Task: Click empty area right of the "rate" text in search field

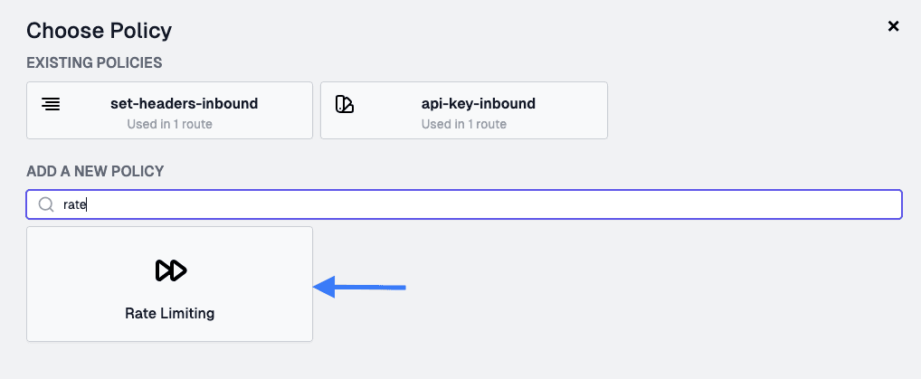Action: pyautogui.click(x=493, y=204)
